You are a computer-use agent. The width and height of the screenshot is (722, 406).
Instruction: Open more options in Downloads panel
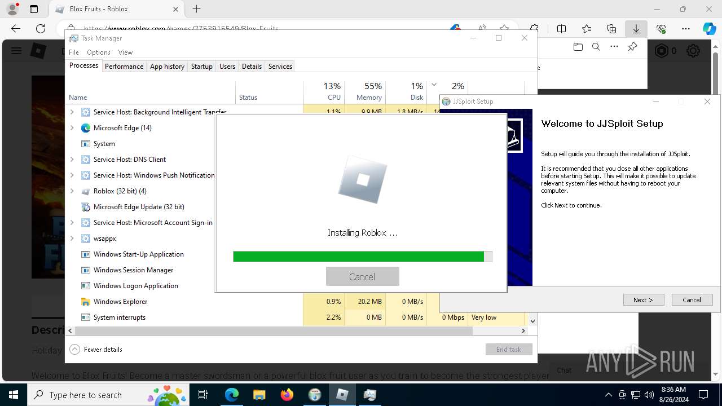pos(614,47)
